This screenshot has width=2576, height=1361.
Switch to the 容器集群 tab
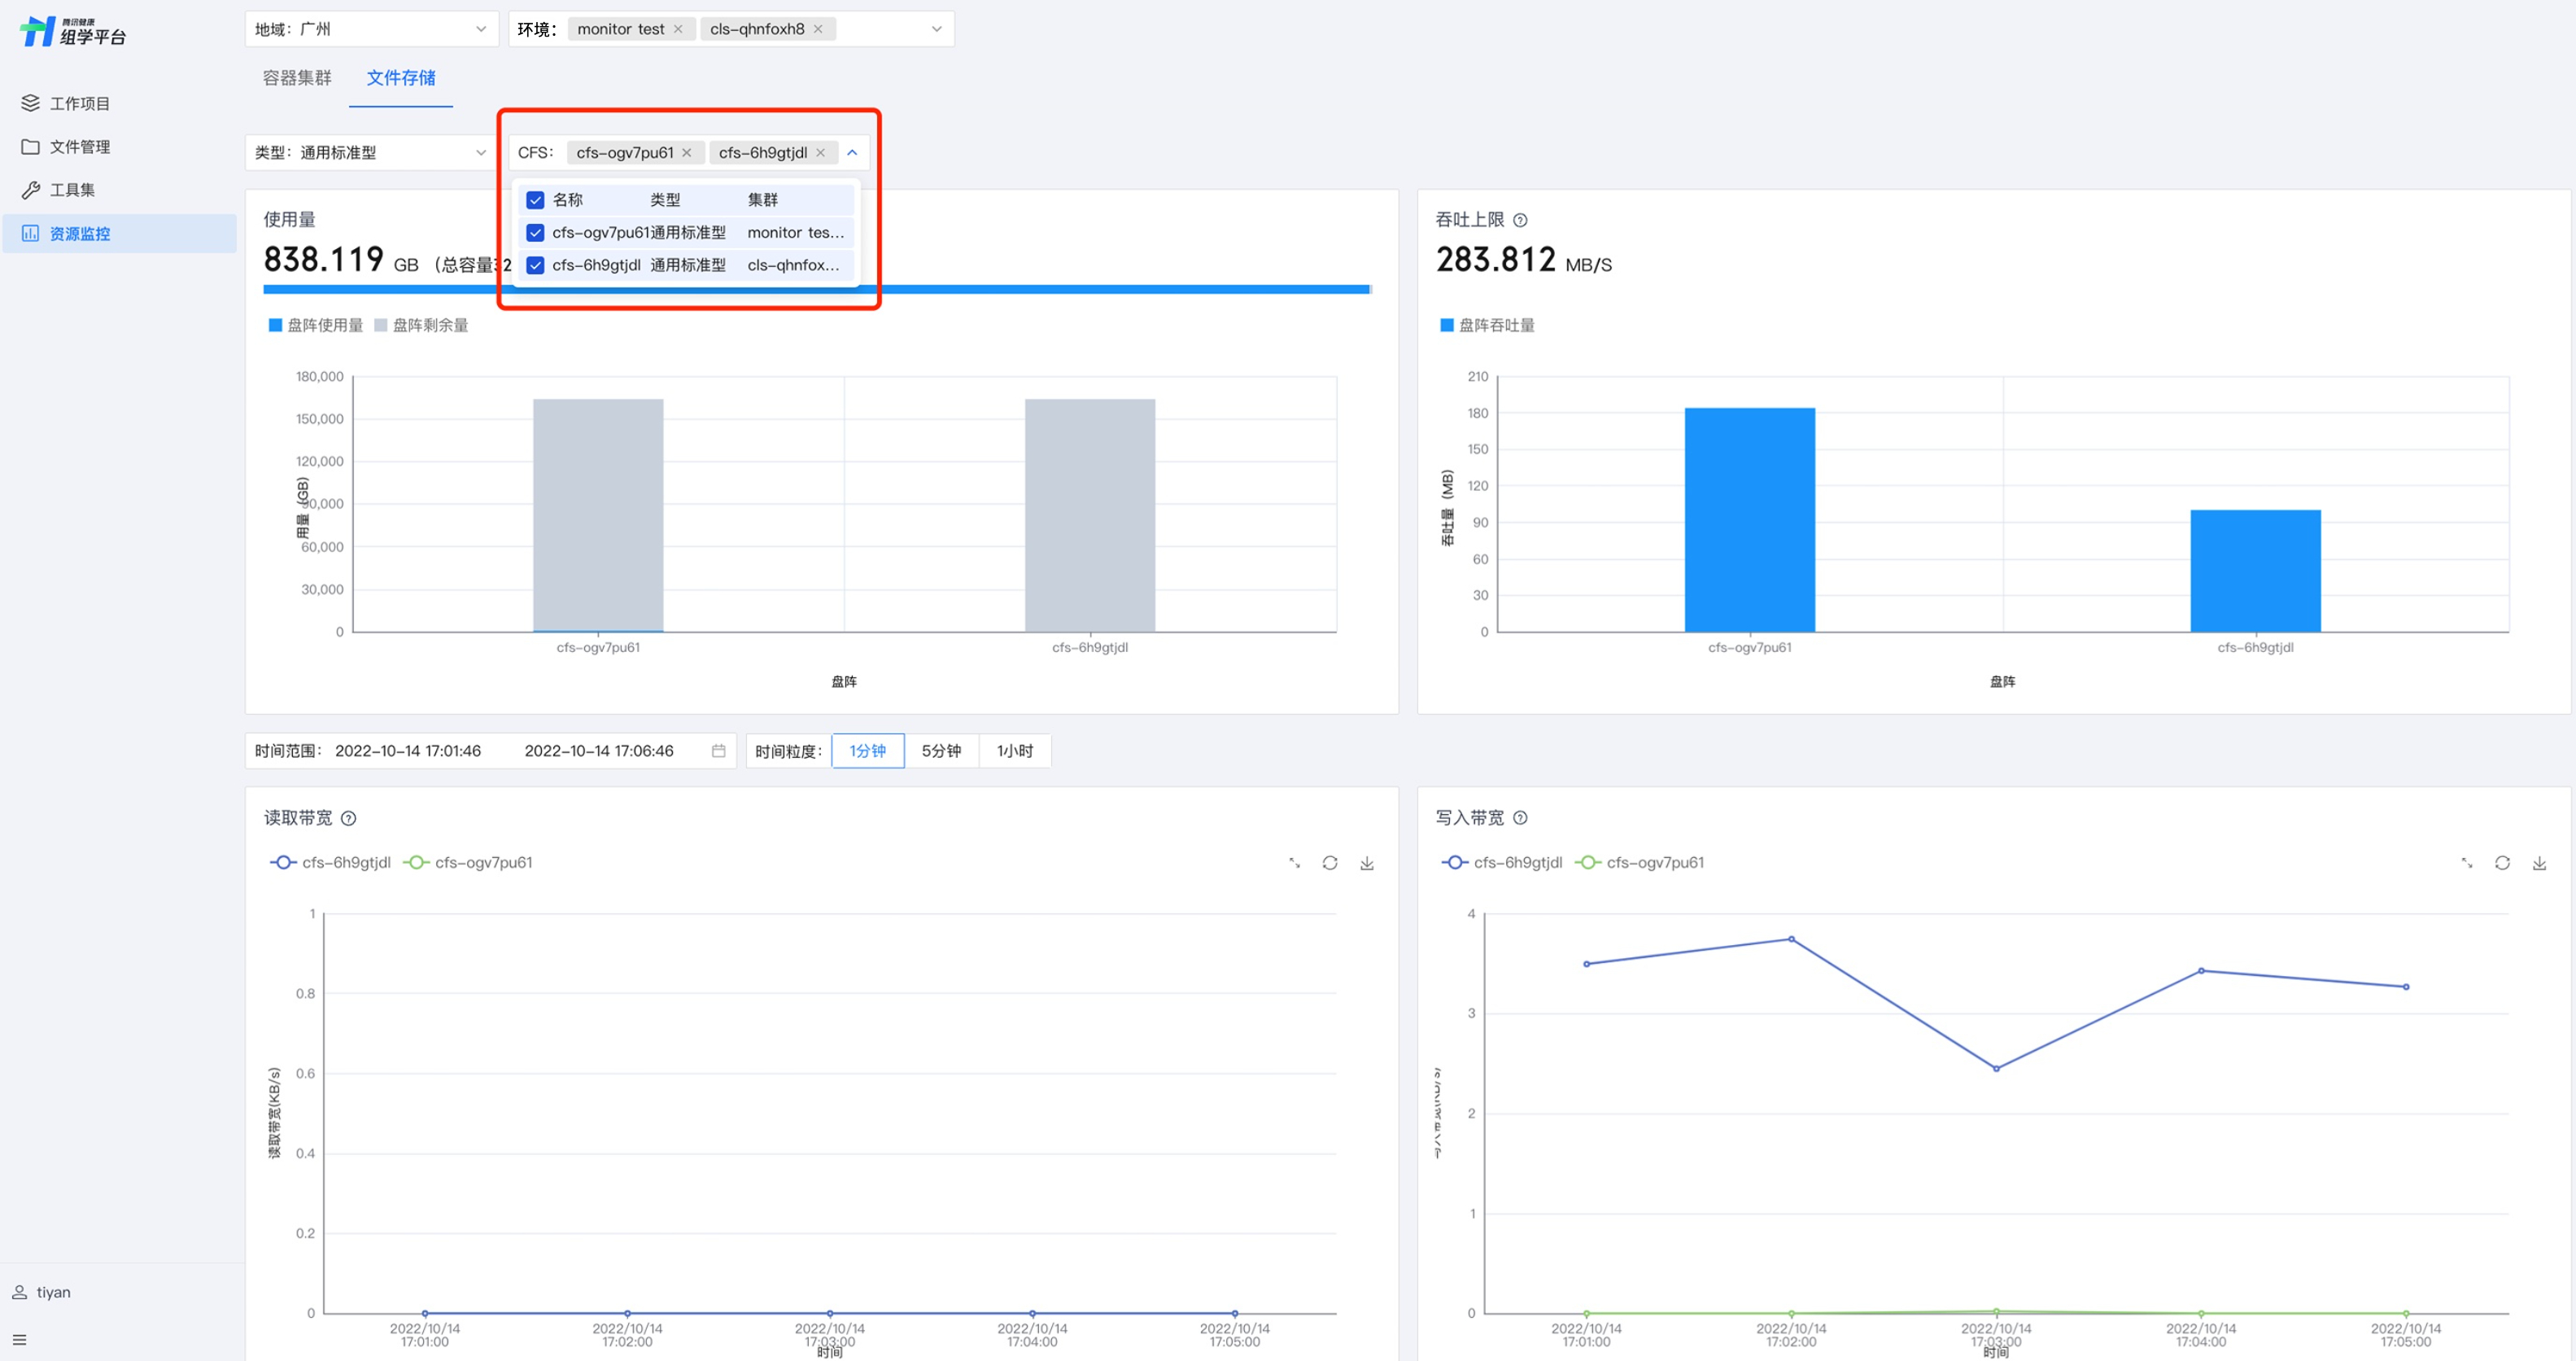click(x=297, y=78)
